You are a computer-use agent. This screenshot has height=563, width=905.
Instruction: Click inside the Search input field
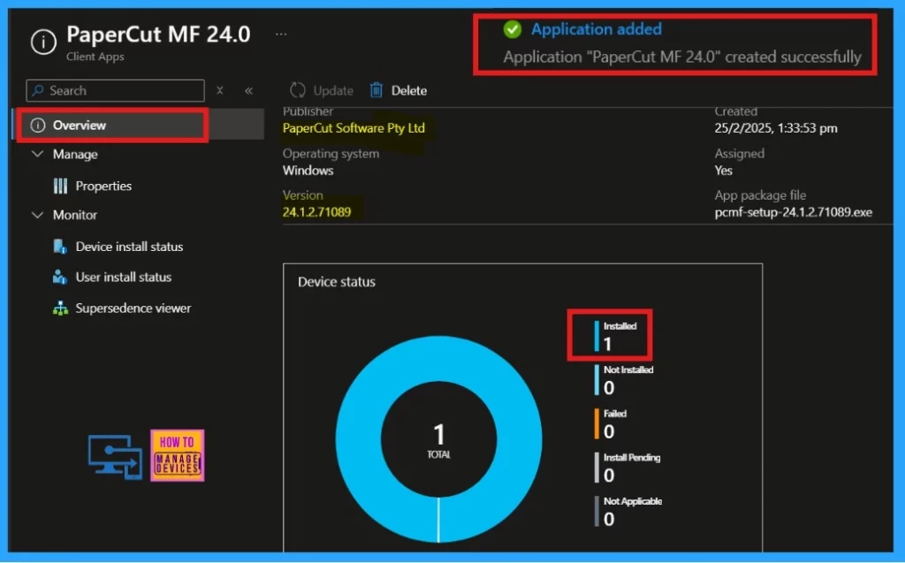(x=116, y=91)
